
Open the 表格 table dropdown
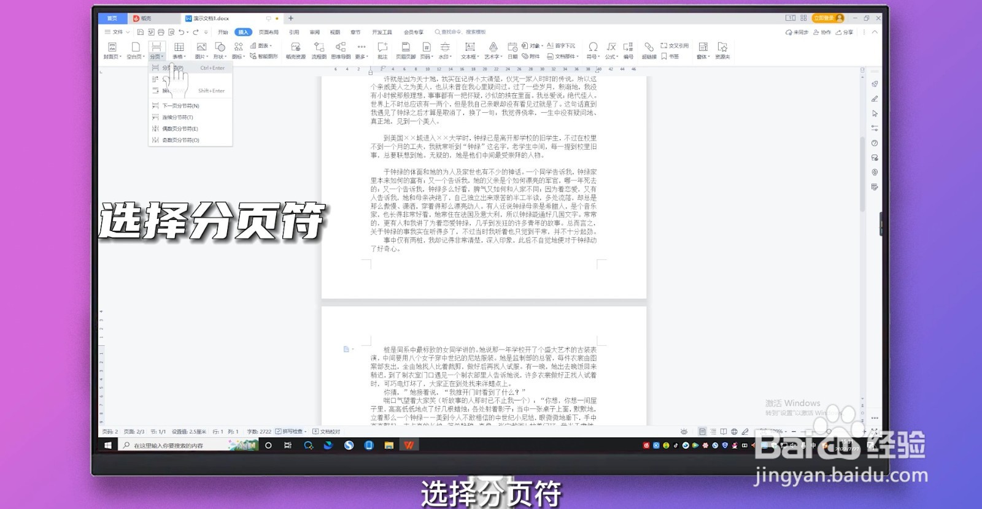[179, 50]
